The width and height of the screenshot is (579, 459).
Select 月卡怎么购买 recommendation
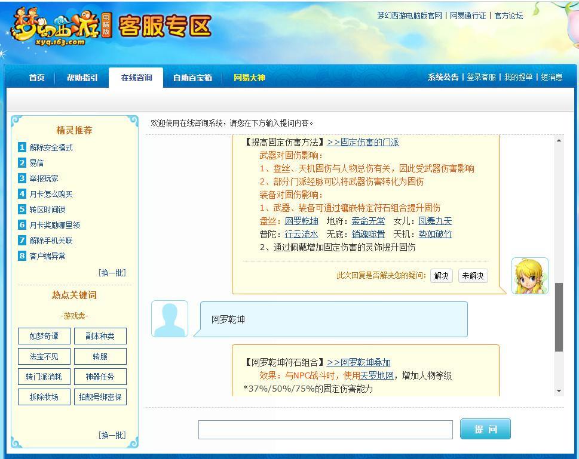(51, 194)
